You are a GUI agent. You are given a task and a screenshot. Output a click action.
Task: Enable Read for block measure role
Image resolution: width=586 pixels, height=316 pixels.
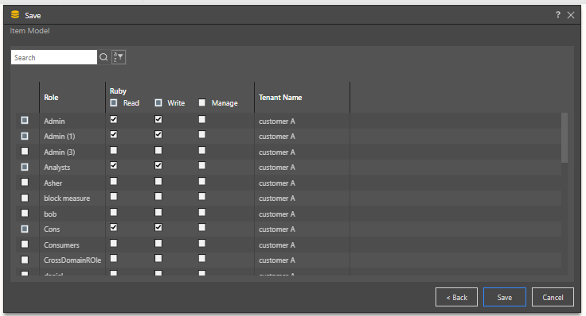tap(114, 196)
